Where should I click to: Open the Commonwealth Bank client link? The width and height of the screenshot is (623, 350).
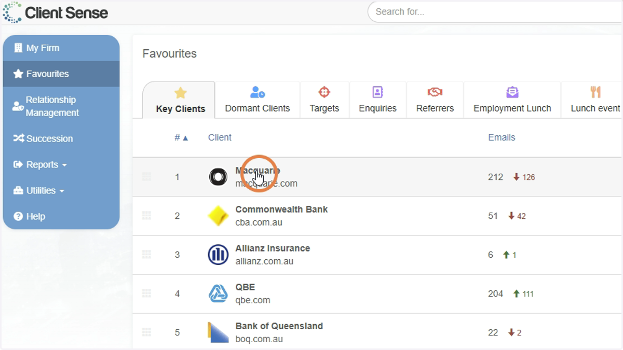(x=281, y=209)
